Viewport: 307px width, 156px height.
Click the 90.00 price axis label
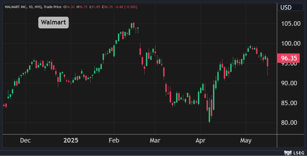[291, 83]
